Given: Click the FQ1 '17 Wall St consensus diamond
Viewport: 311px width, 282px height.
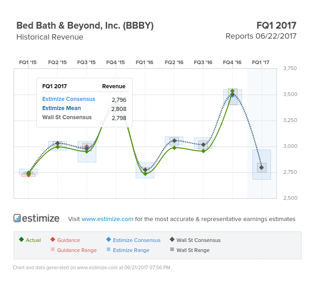Looking at the screenshot, I should 262,167.
